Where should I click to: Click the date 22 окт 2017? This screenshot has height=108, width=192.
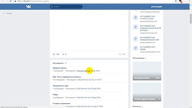point(97,80)
